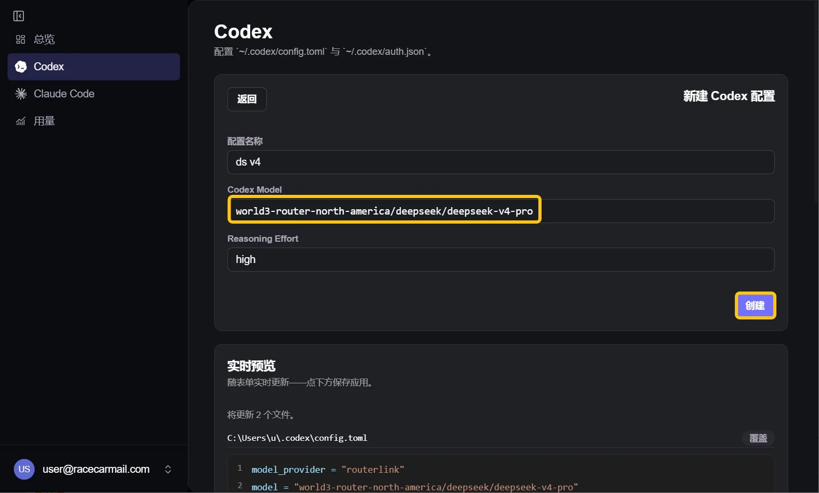Open the 总览 overview page
This screenshot has width=819, height=493.
[x=94, y=39]
